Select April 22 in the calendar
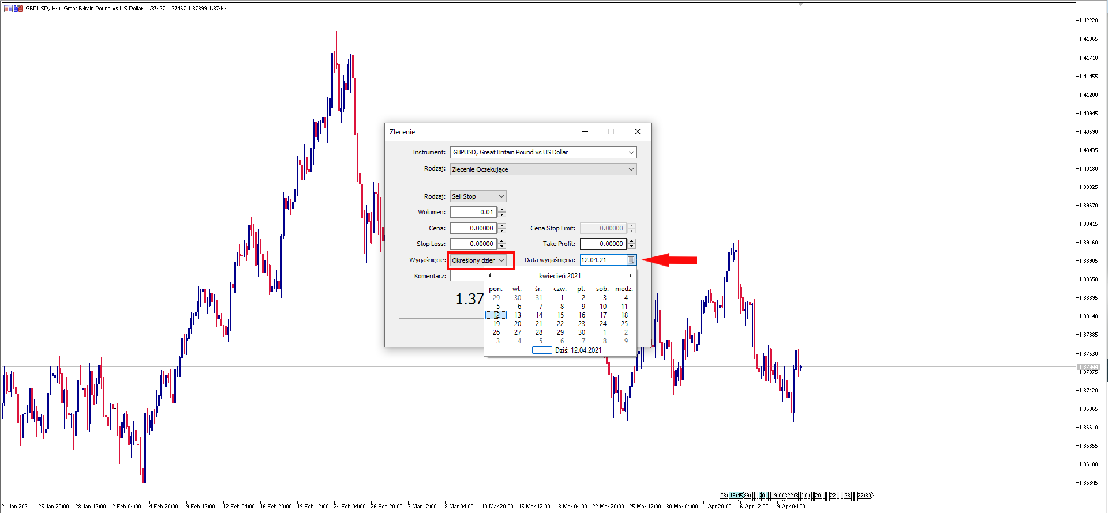This screenshot has height=514, width=1108. (560, 324)
